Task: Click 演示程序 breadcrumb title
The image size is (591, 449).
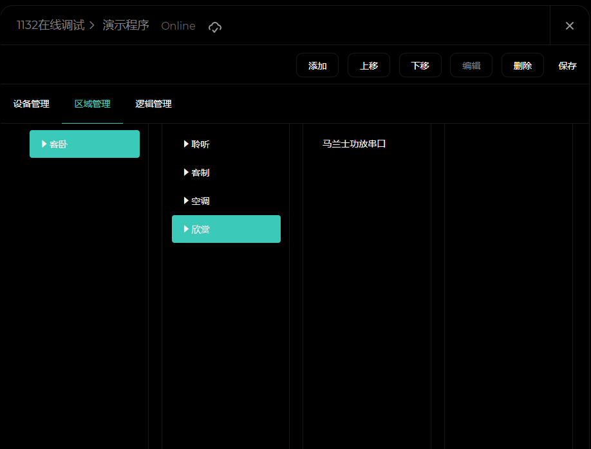Action: pos(126,25)
